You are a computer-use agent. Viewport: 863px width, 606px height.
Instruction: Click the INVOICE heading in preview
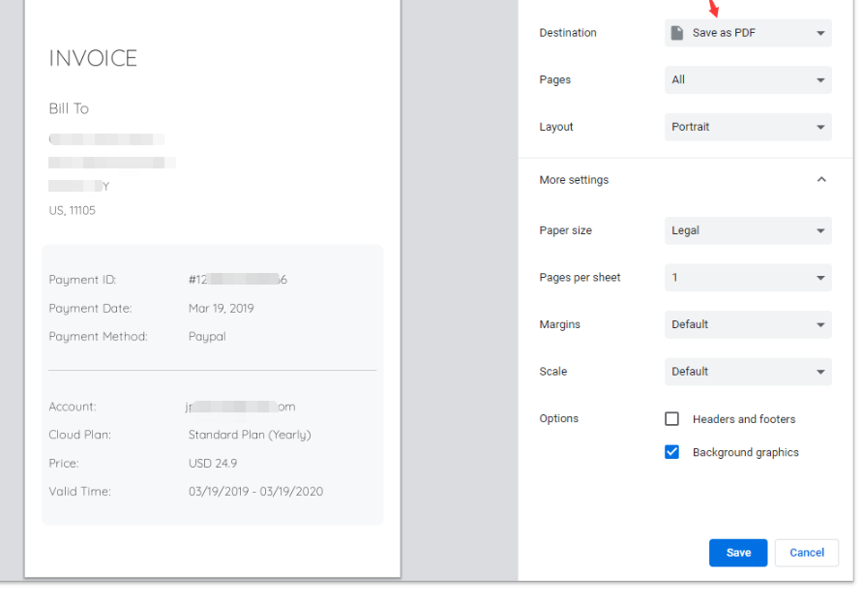pos(93,58)
